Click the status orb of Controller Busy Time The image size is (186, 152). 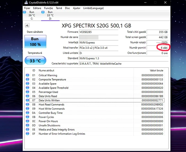click(27, 113)
